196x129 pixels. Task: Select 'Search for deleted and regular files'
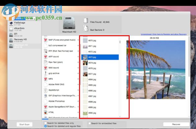pos(46,126)
